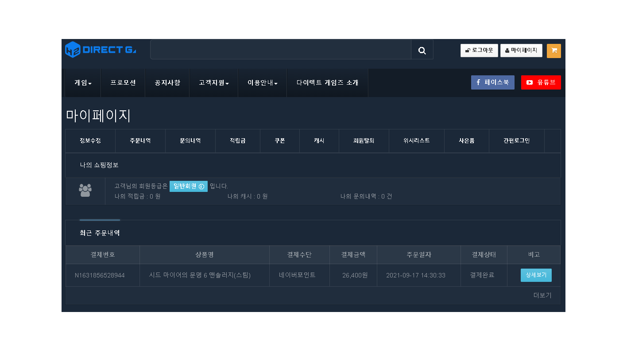Click the 나의 캐시 : 0 원 text
This screenshot has width=627, height=351.
coord(248,196)
